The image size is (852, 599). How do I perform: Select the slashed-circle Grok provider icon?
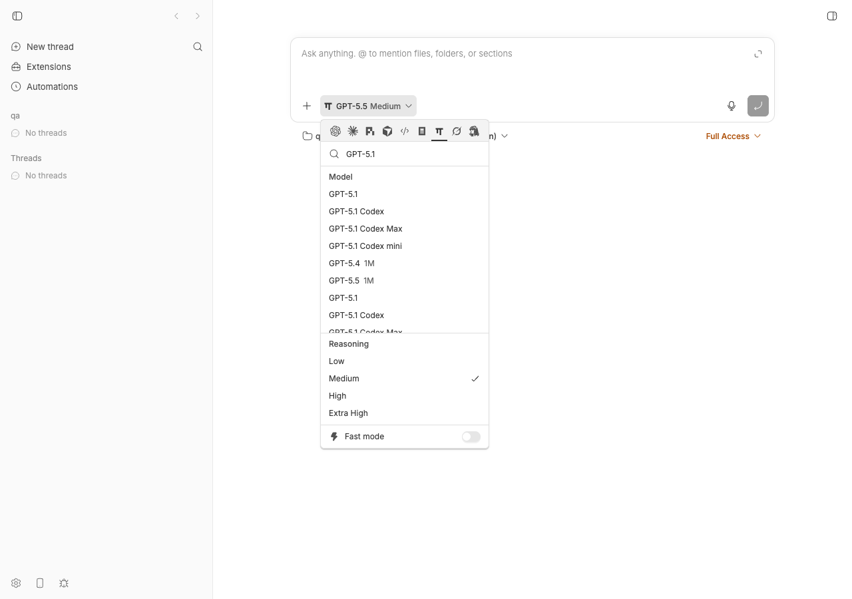pos(457,131)
